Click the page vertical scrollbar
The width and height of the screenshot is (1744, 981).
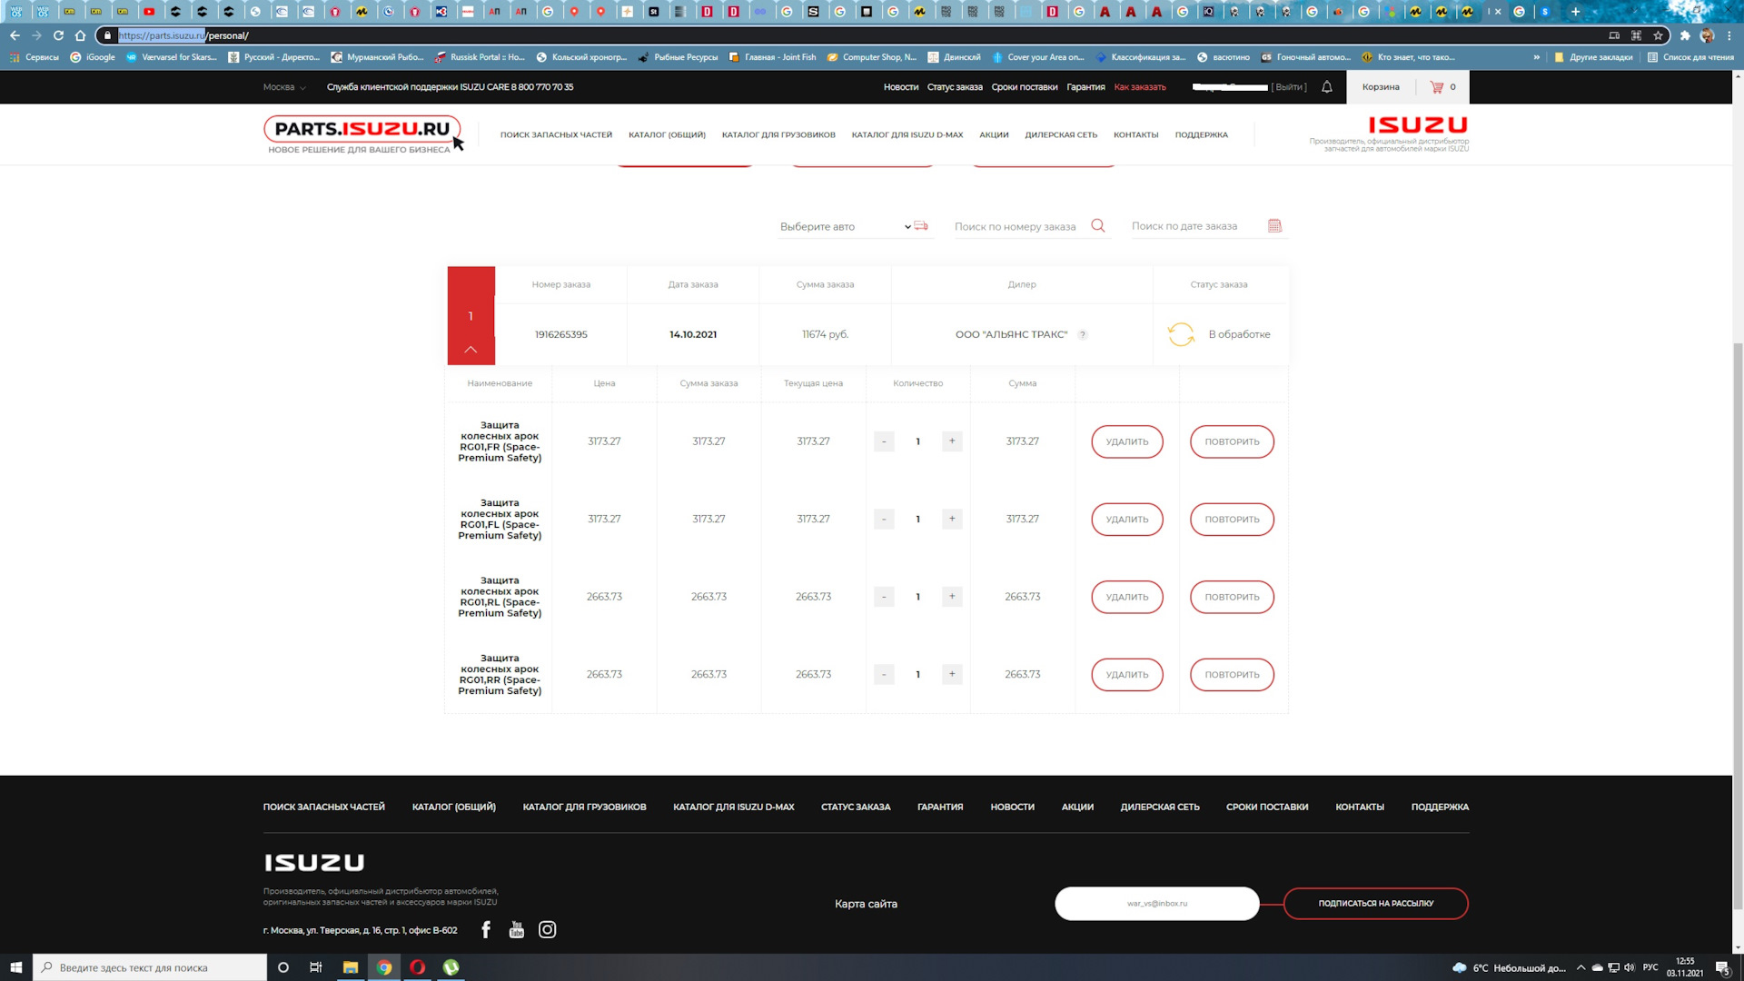click(x=1738, y=627)
